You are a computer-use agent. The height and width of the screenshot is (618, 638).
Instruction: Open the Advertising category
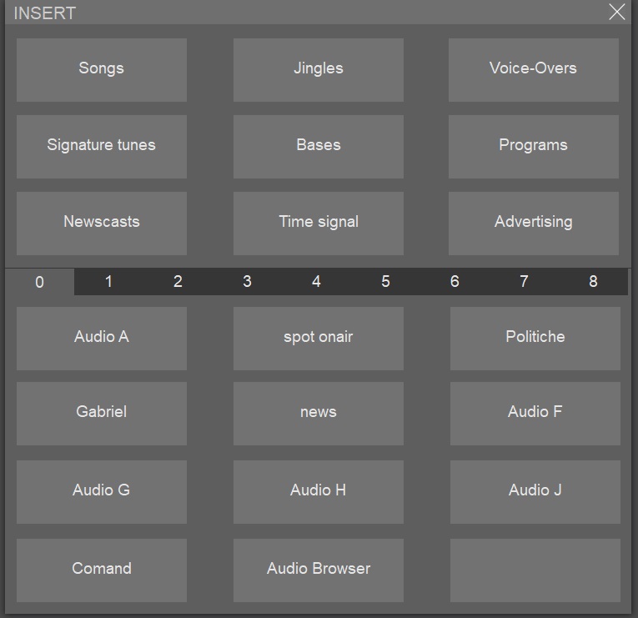pos(534,223)
